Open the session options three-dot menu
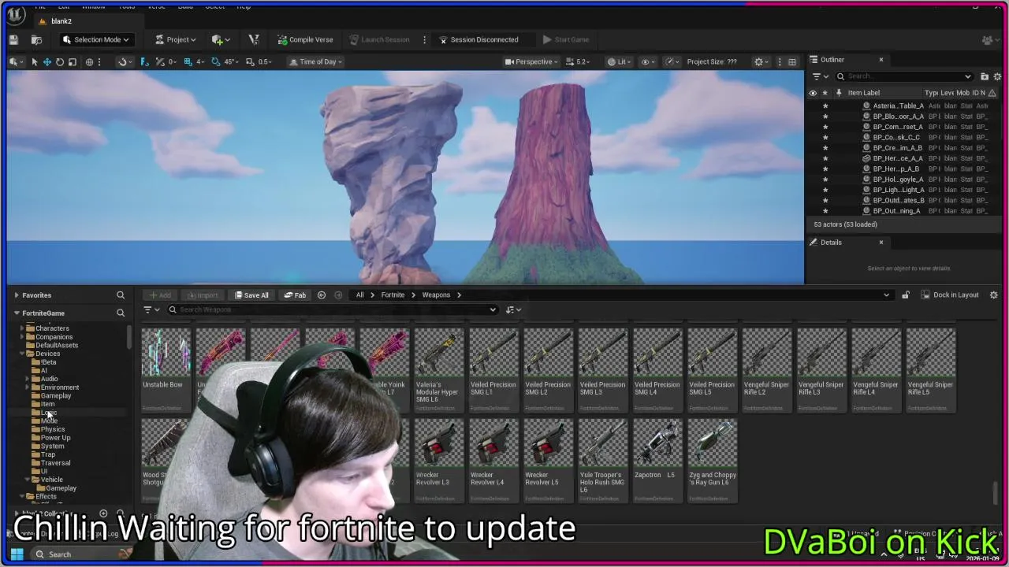This screenshot has height=567, width=1009. tap(424, 39)
